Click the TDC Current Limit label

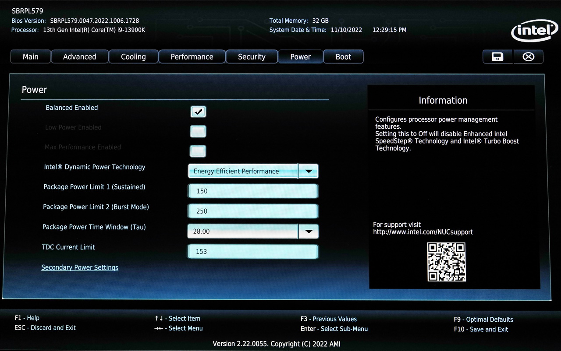(x=68, y=247)
